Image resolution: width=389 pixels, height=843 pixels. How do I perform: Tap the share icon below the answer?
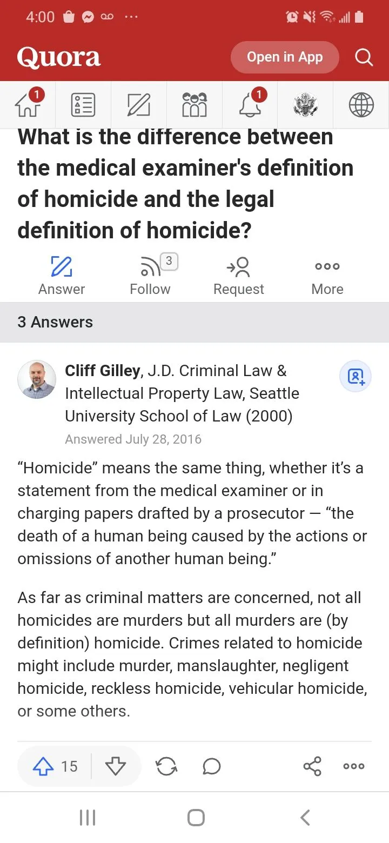[312, 766]
